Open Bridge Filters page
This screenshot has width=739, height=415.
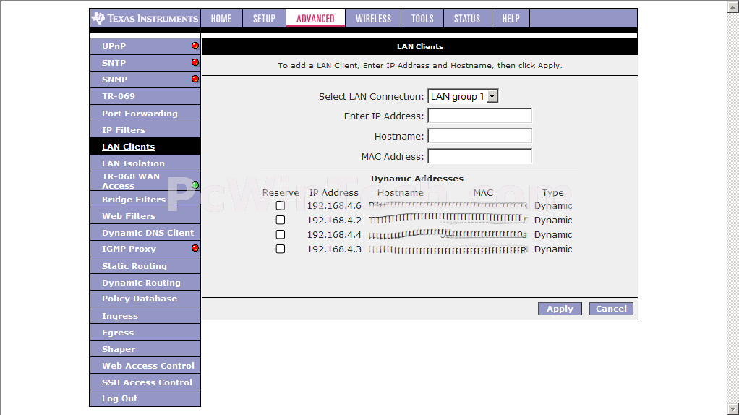click(145, 200)
